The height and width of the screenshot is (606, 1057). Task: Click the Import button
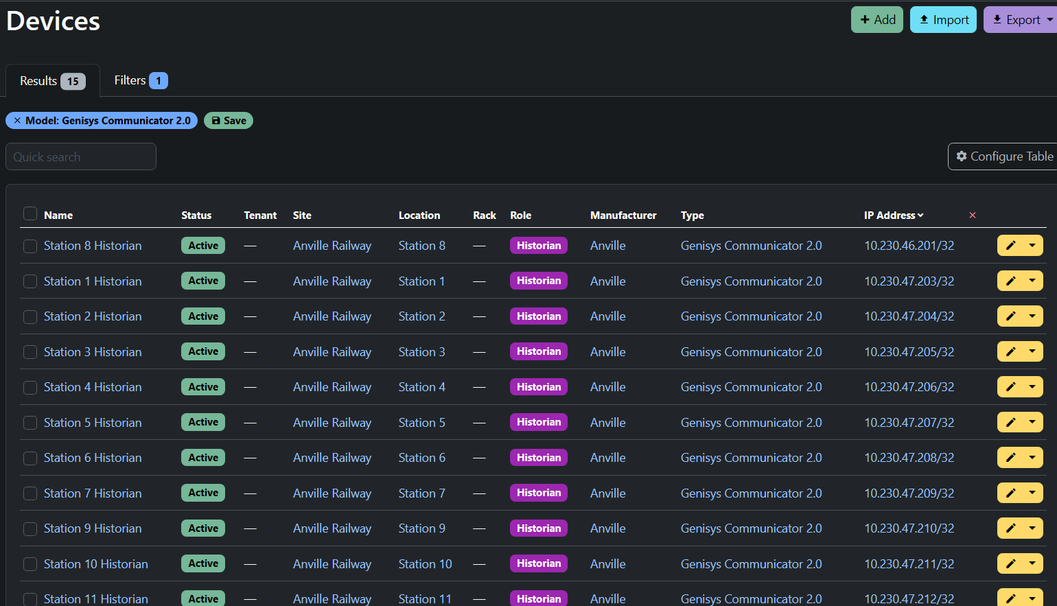coord(943,20)
